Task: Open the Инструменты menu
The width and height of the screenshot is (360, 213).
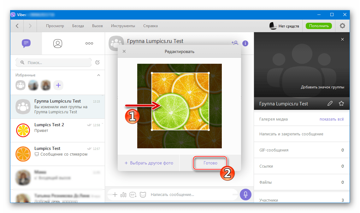Action: (x=123, y=26)
